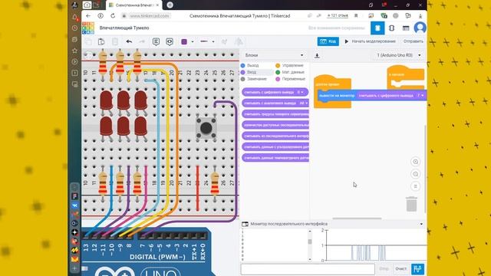Open the Code editor button
Image resolution: width=491 pixels, height=276 pixels.
point(328,41)
